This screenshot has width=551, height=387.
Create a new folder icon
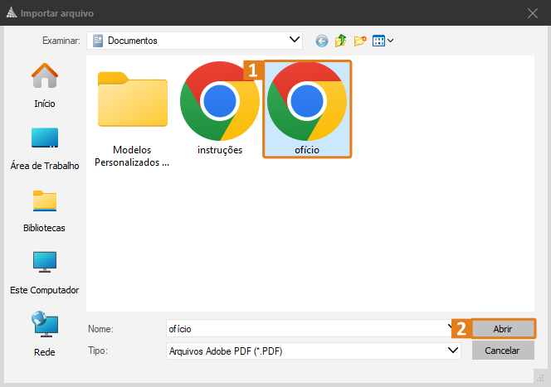360,41
